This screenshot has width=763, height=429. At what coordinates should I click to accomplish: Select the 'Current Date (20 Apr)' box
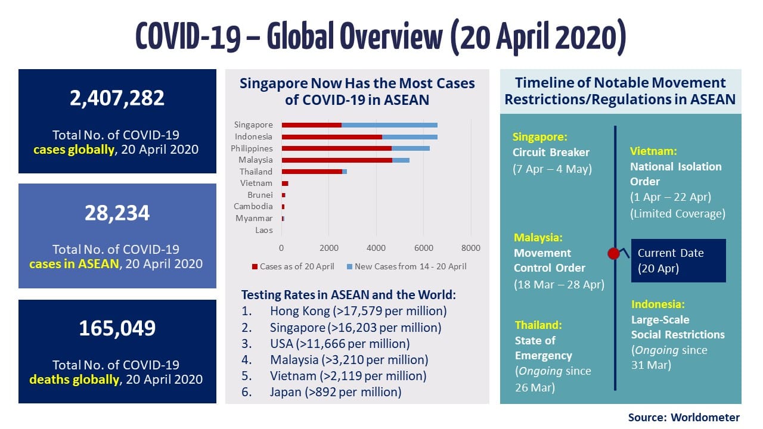pos(679,260)
